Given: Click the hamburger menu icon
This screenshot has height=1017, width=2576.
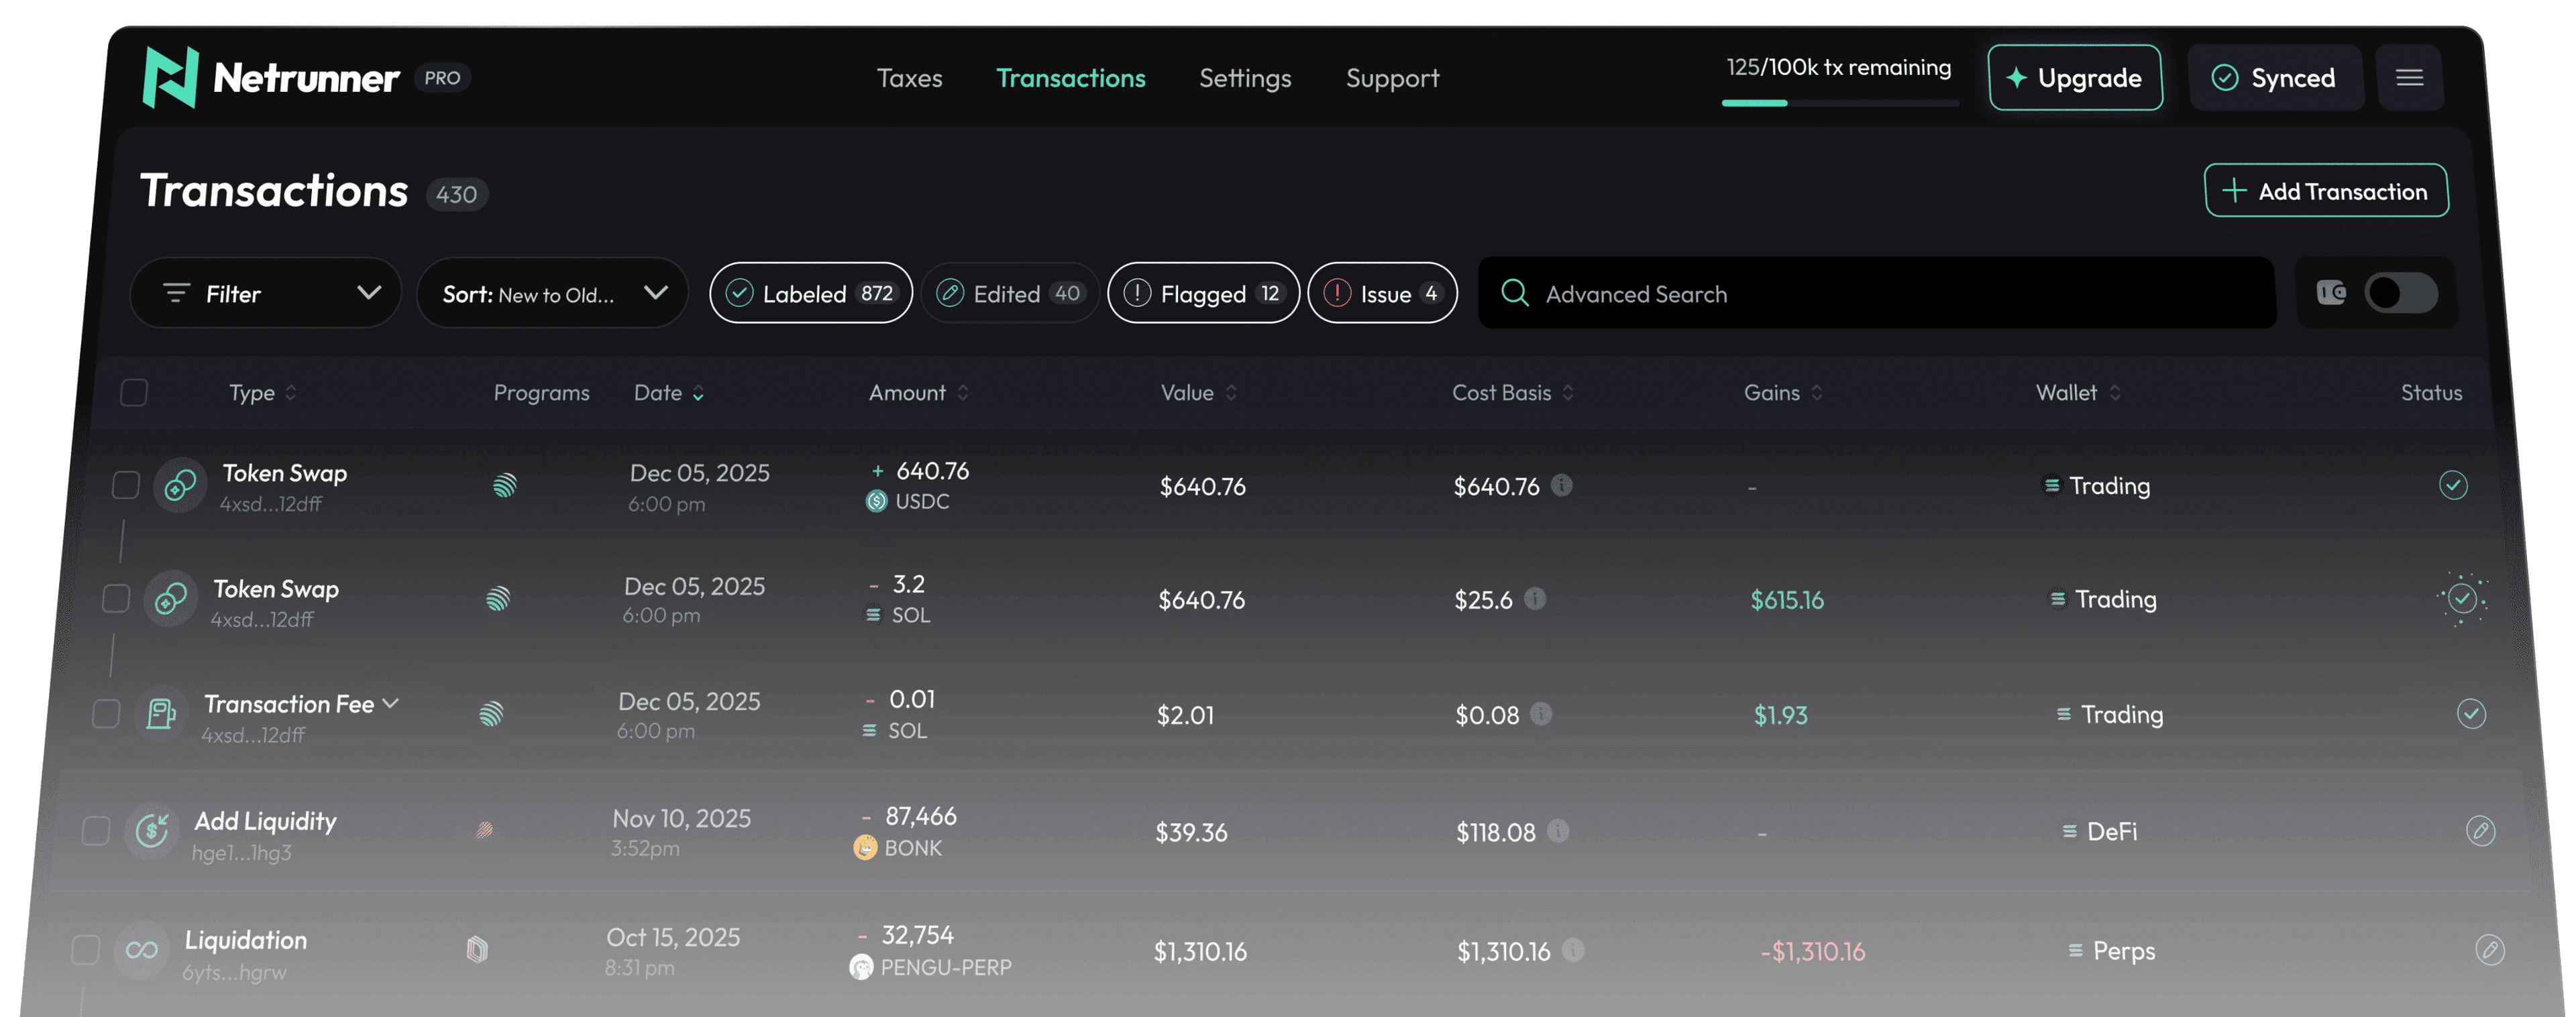Looking at the screenshot, I should [x=2409, y=78].
